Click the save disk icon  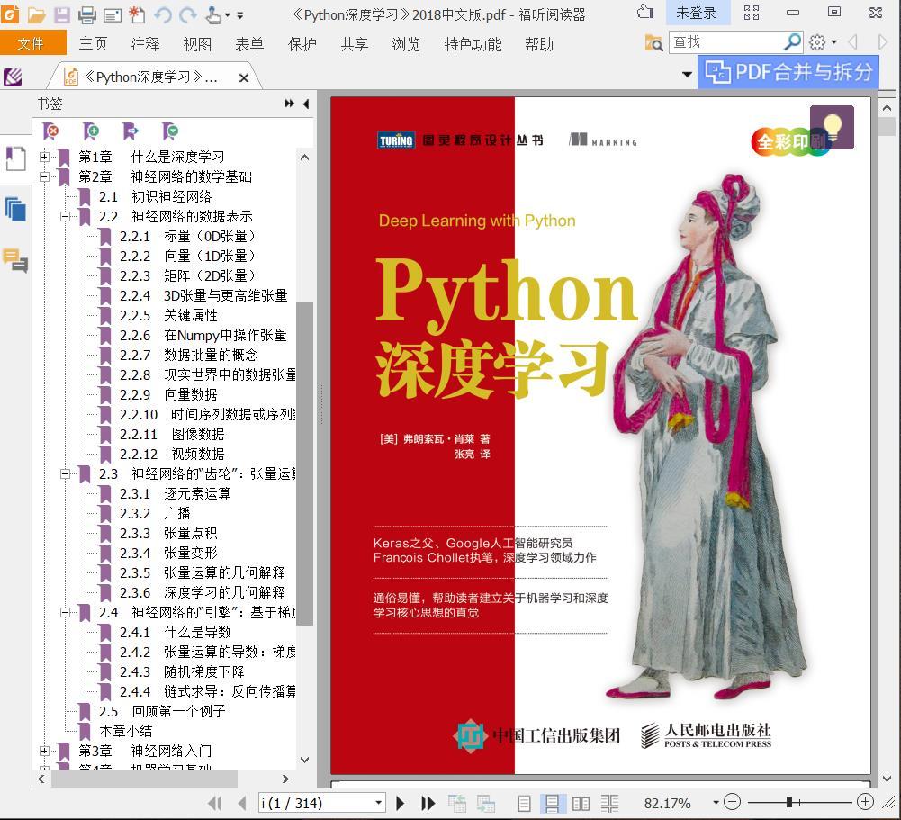click(x=62, y=14)
